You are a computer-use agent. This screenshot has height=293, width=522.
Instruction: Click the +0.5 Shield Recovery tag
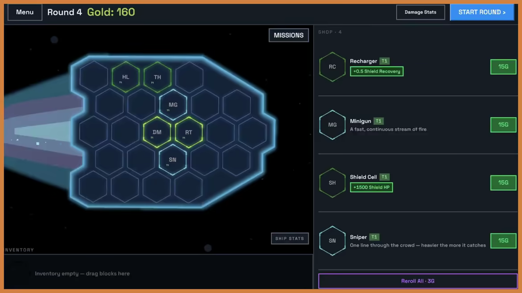click(x=377, y=71)
